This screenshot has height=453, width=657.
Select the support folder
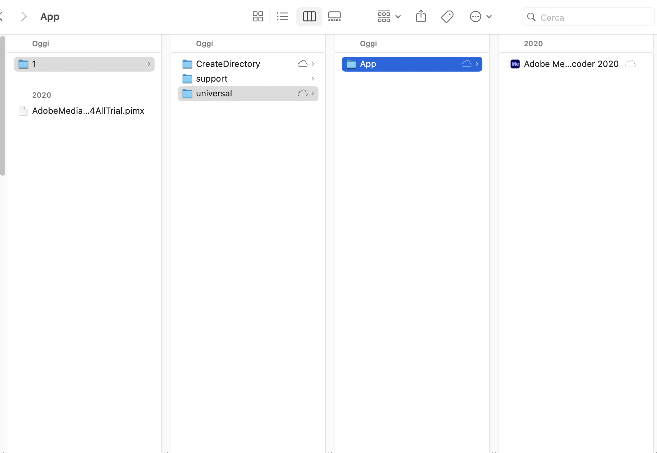248,79
